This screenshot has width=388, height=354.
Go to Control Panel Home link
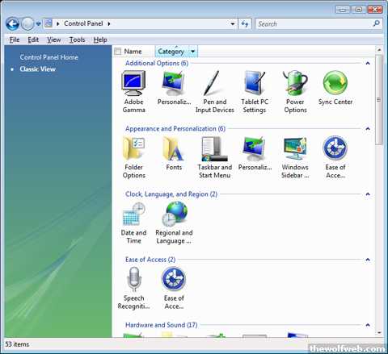click(x=48, y=57)
